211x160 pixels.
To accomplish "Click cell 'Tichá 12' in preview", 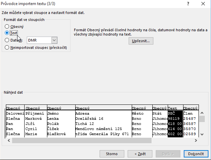I will pyautogui.click(x=85, y=124).
